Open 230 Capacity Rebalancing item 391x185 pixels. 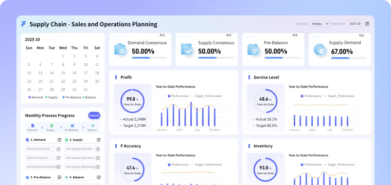[82, 167]
